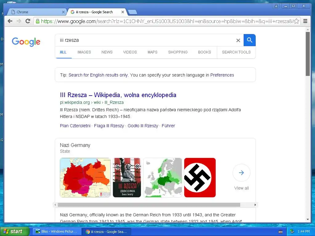Switch to the SHOPPING tab
Viewport: 315px width, 236px height.
[178, 52]
